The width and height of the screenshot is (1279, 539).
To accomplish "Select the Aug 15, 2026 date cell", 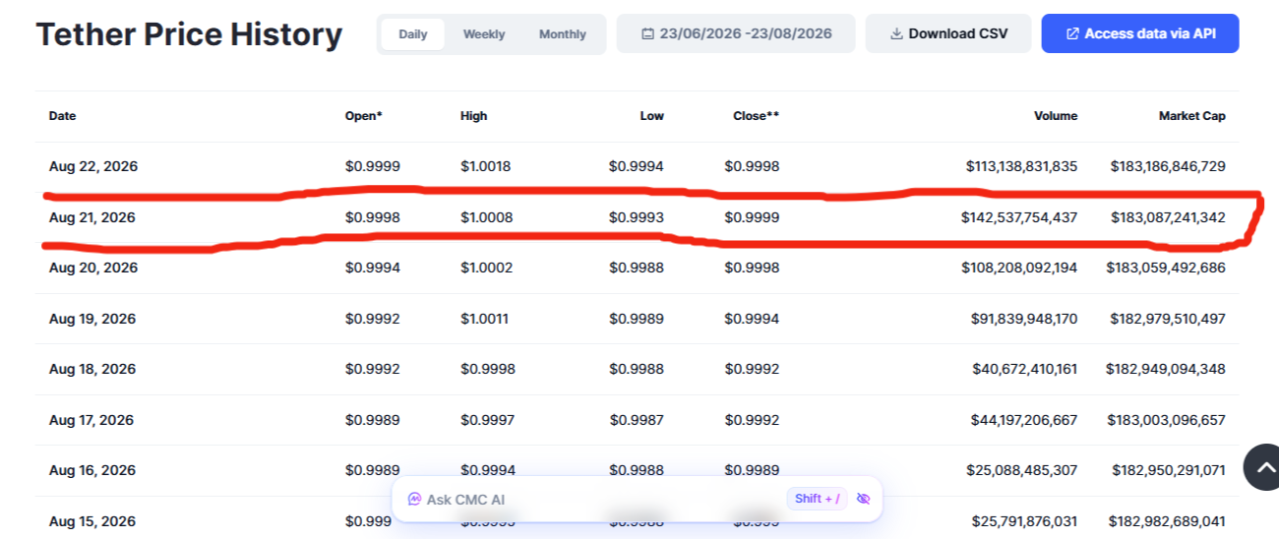I will [93, 521].
